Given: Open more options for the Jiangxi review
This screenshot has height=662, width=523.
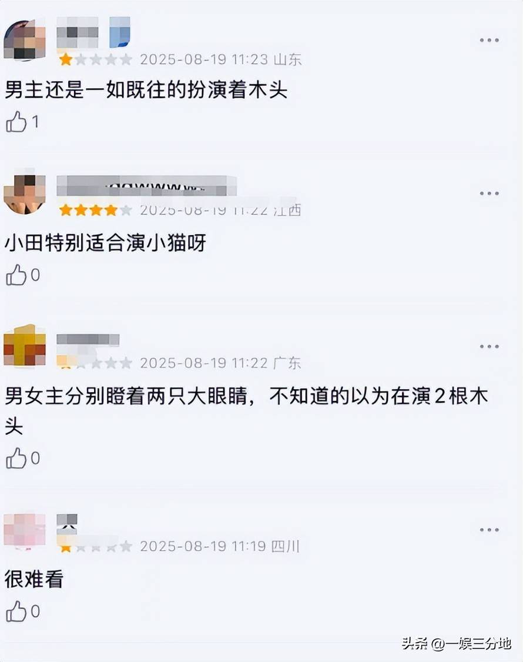Looking at the screenshot, I should [490, 193].
